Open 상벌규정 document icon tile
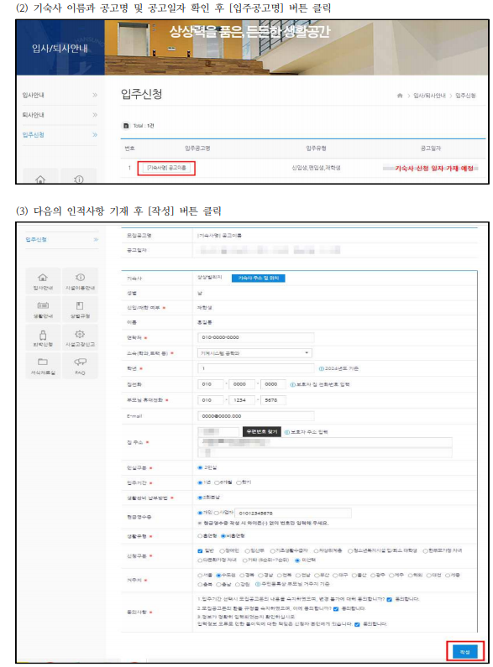The image size is (493, 667). click(80, 310)
